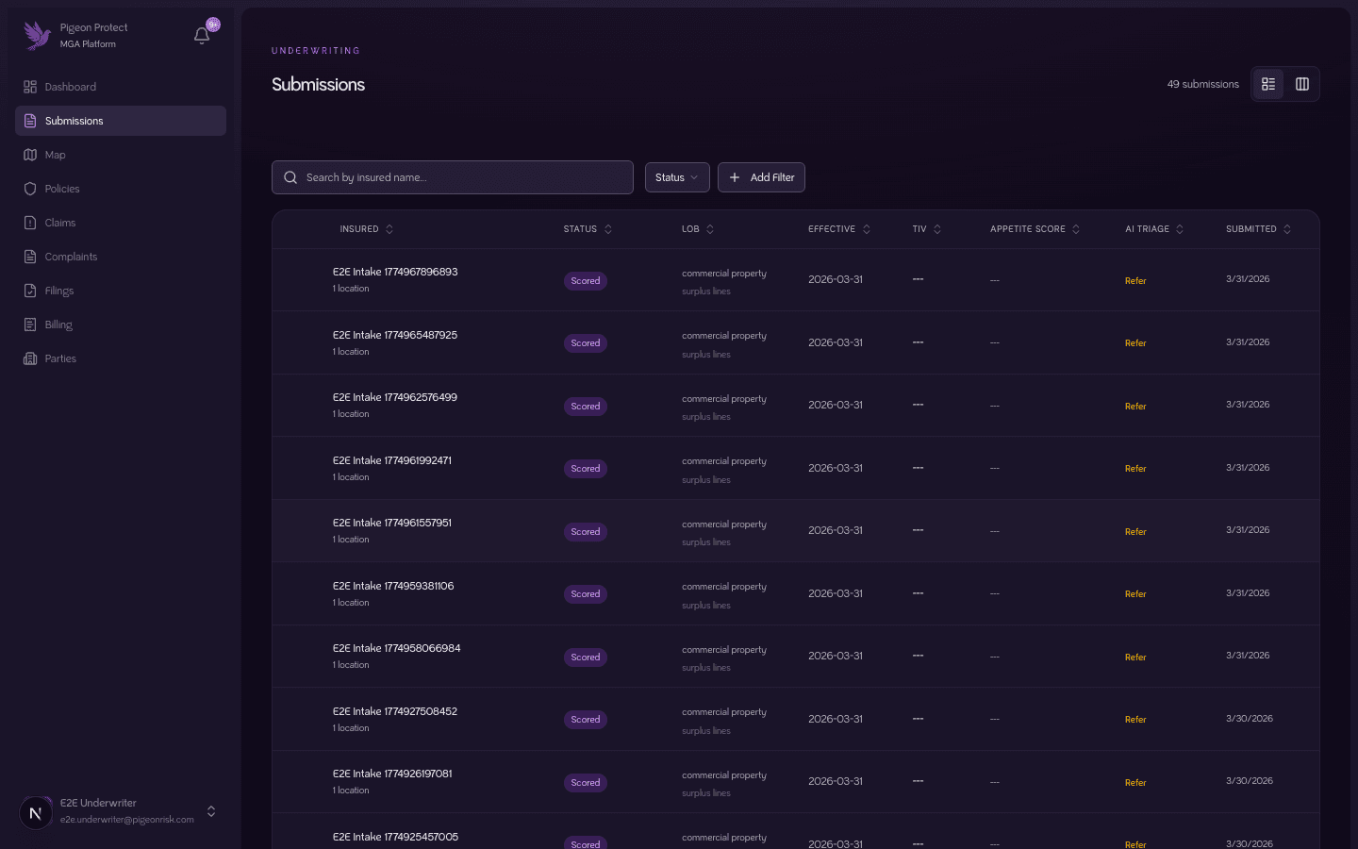This screenshot has height=849, width=1358.
Task: Select the Billing icon in sidebar
Action: (x=30, y=325)
